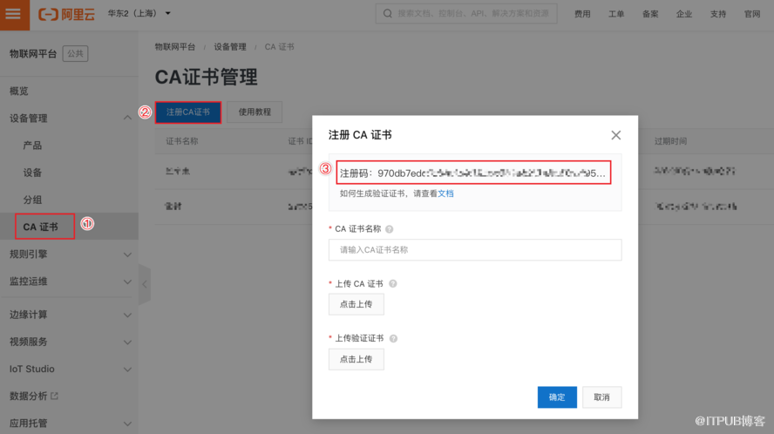Click 点击上传 under 上传 CA 证书
Image resolution: width=774 pixels, height=434 pixels.
[356, 304]
